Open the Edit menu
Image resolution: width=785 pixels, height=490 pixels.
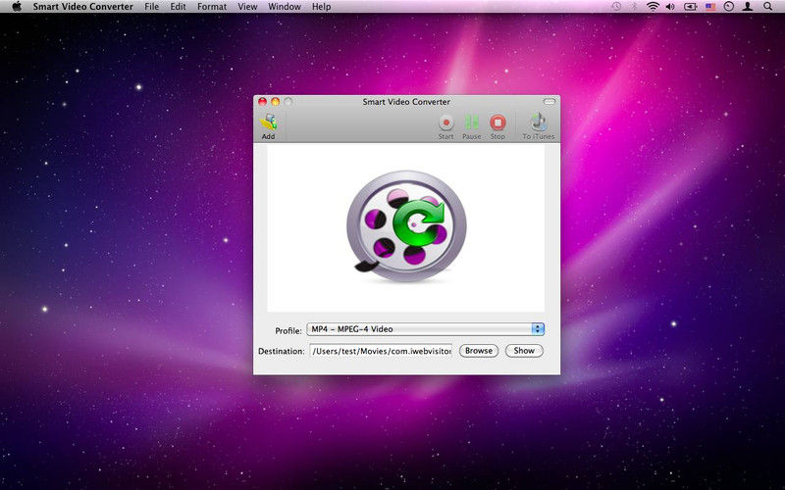pyautogui.click(x=178, y=7)
